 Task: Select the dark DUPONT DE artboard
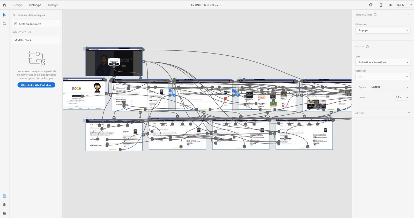114,62
